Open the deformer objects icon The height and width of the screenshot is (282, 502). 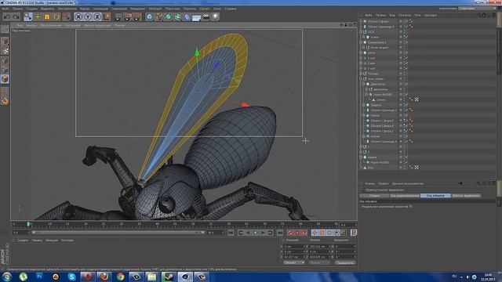[187, 16]
